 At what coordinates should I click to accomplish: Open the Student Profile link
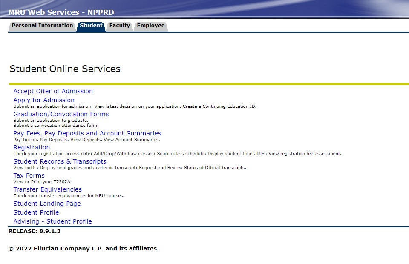[x=36, y=212]
